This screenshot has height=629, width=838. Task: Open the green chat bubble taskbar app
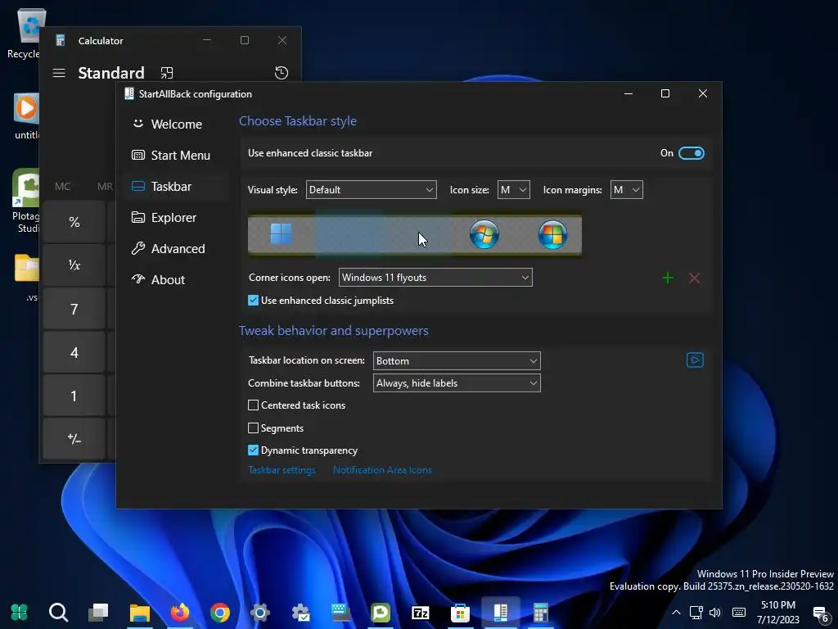click(381, 613)
